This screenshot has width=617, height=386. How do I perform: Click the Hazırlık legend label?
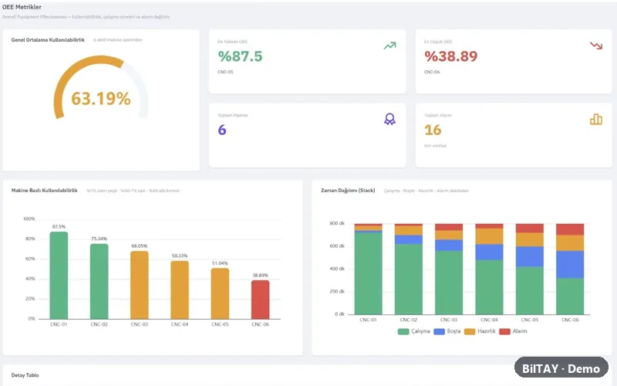pyautogui.click(x=487, y=332)
